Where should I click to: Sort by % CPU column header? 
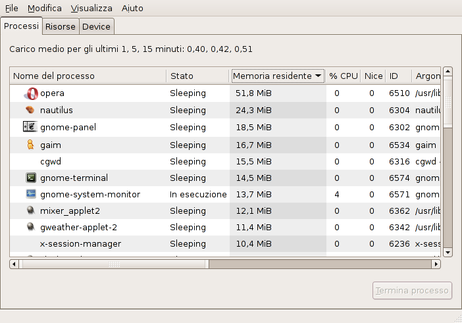(344, 76)
